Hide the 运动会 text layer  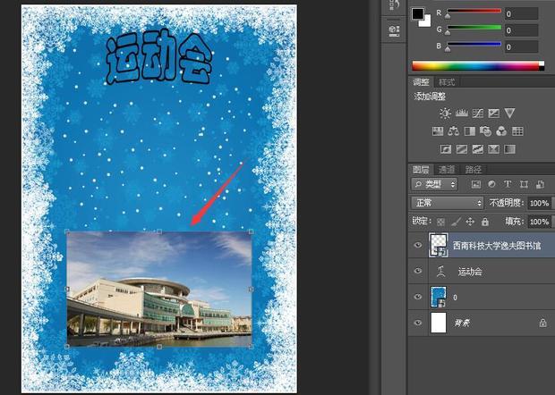click(x=418, y=271)
